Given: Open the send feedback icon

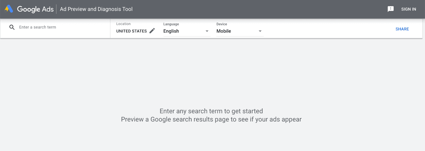Looking at the screenshot, I should pos(390,9).
